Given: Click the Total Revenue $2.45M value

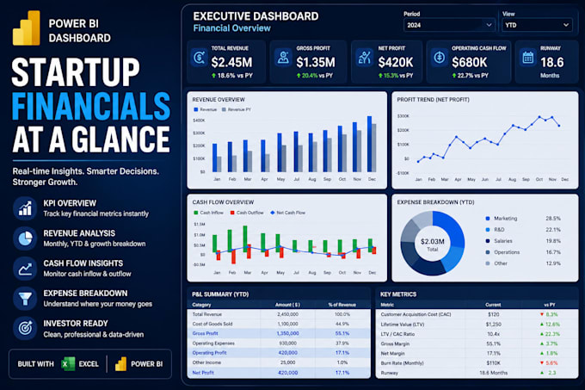Looking at the screenshot, I should point(231,62).
